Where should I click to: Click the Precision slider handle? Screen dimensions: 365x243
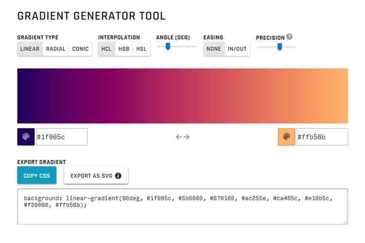click(280, 47)
